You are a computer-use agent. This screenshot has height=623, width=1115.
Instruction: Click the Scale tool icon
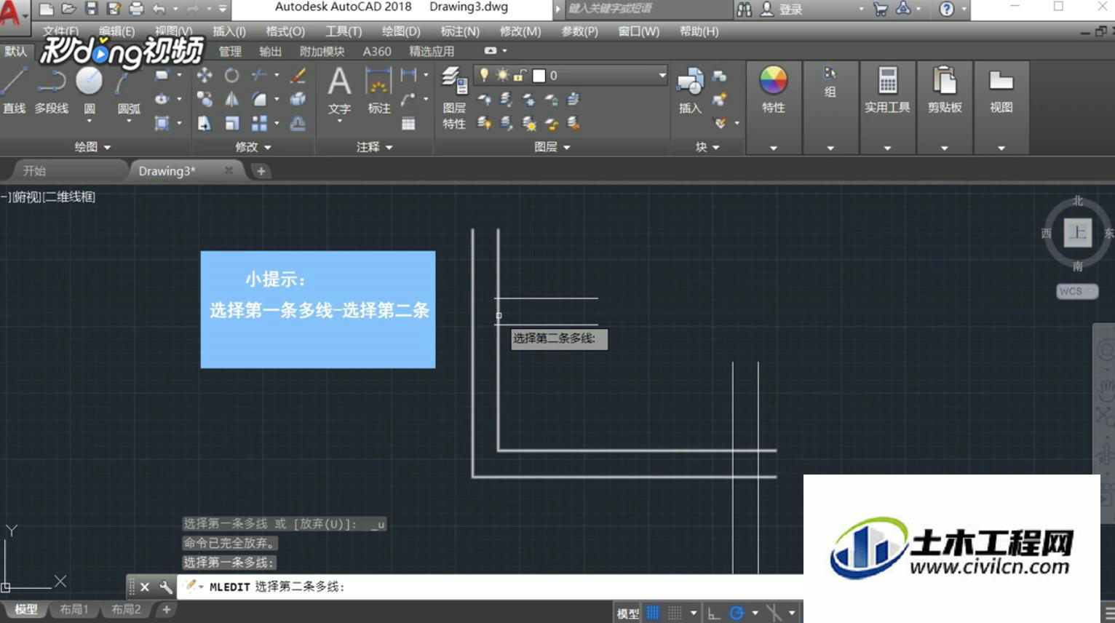click(231, 124)
